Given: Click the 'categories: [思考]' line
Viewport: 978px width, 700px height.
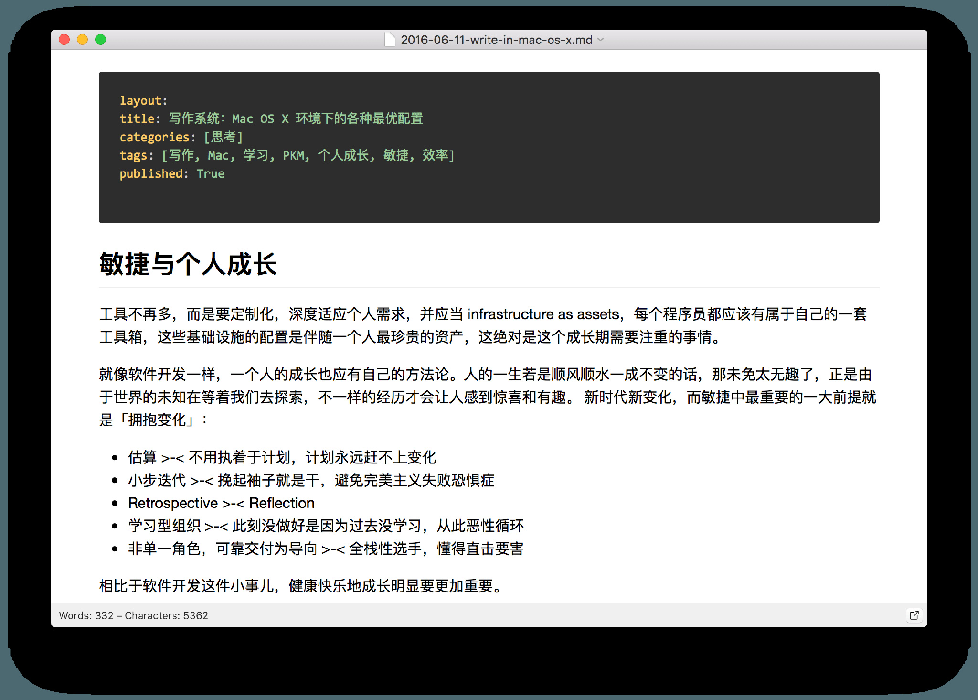Looking at the screenshot, I should pyautogui.click(x=181, y=137).
